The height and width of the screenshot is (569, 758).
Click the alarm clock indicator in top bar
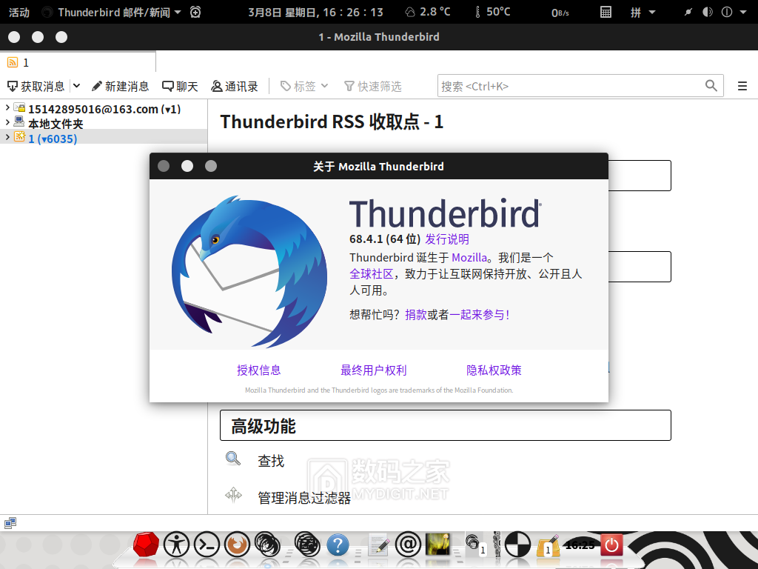tap(195, 12)
